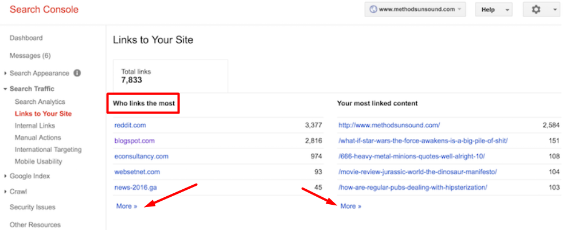Image resolution: width=570 pixels, height=230 pixels.
Task: Click the 104 count for jurassic-world review
Action: coord(555,172)
